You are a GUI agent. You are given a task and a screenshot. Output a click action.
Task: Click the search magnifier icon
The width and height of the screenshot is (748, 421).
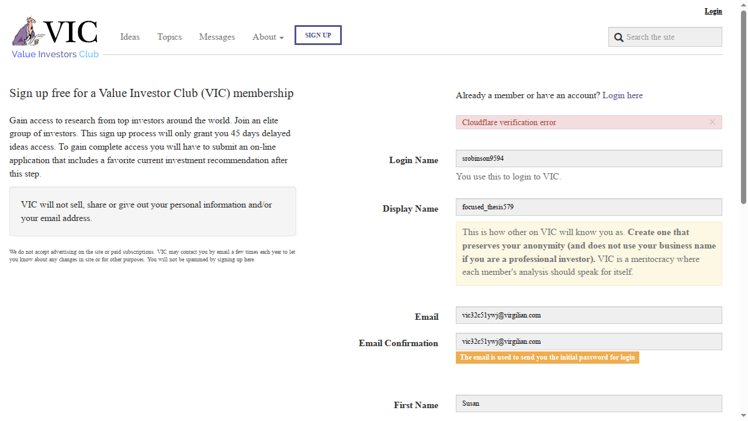tap(619, 37)
